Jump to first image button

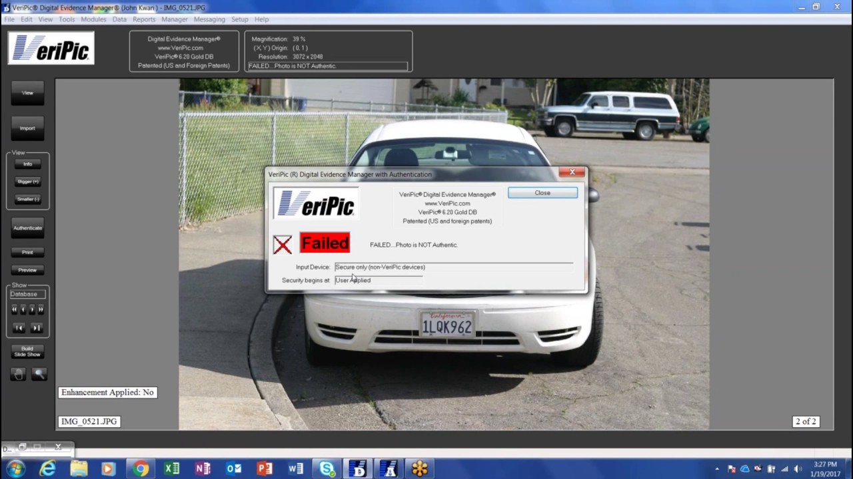19,328
